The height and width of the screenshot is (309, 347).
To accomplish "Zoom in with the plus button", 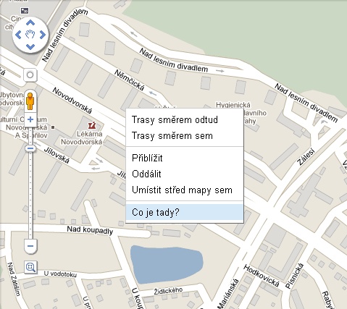I will point(30,119).
